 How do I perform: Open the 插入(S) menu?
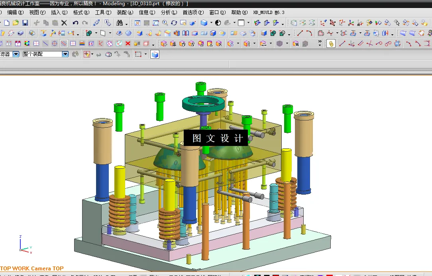coord(59,12)
